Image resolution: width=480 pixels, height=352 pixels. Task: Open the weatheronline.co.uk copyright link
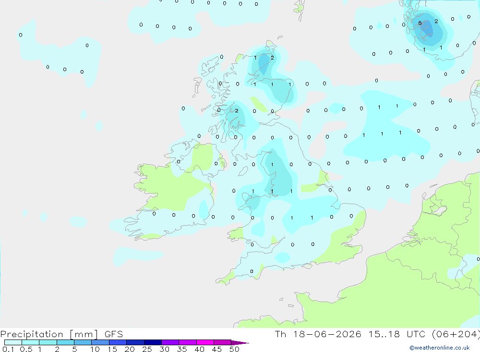coord(440,348)
